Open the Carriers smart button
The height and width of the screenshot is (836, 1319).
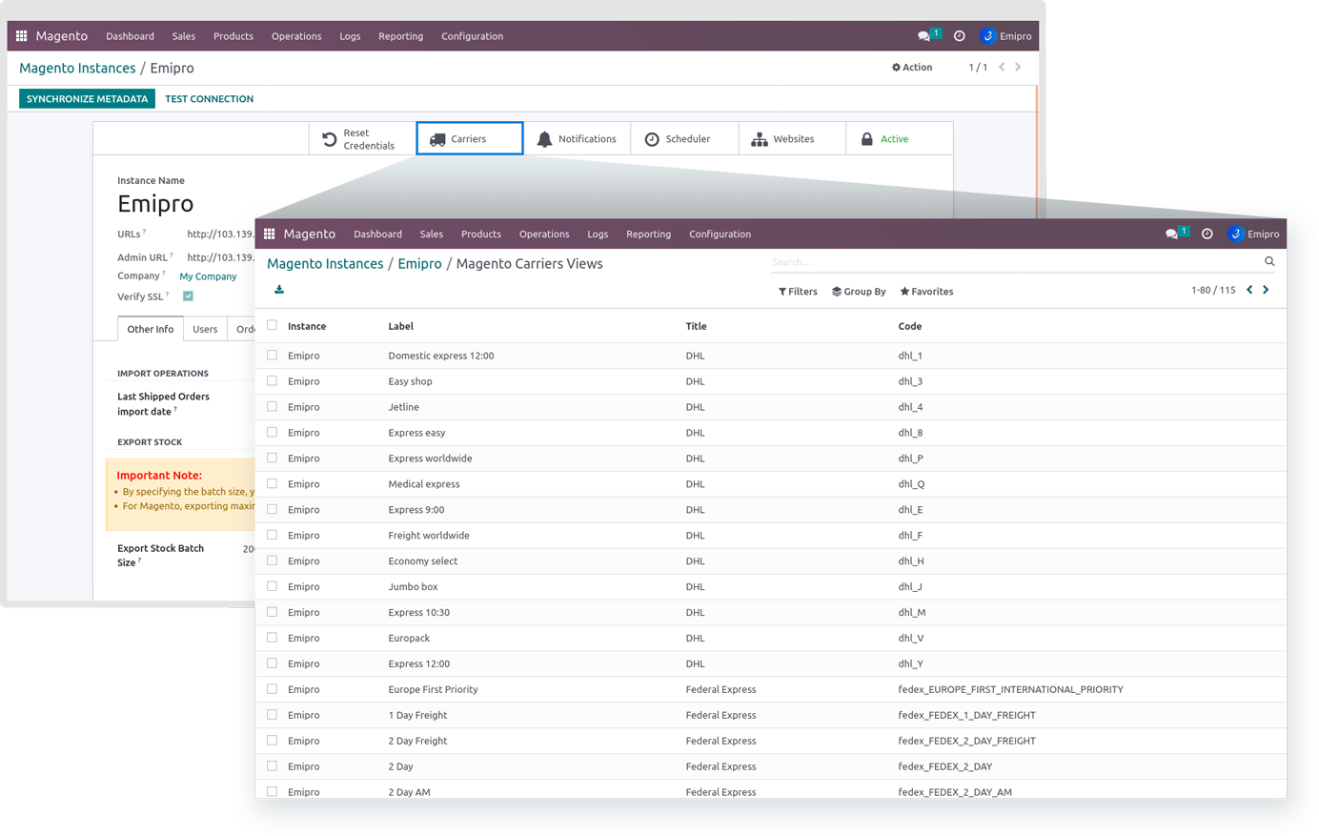tap(470, 138)
